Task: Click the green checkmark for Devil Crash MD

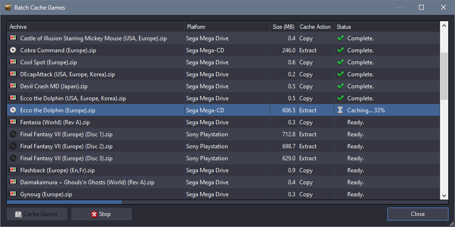Action: point(340,86)
